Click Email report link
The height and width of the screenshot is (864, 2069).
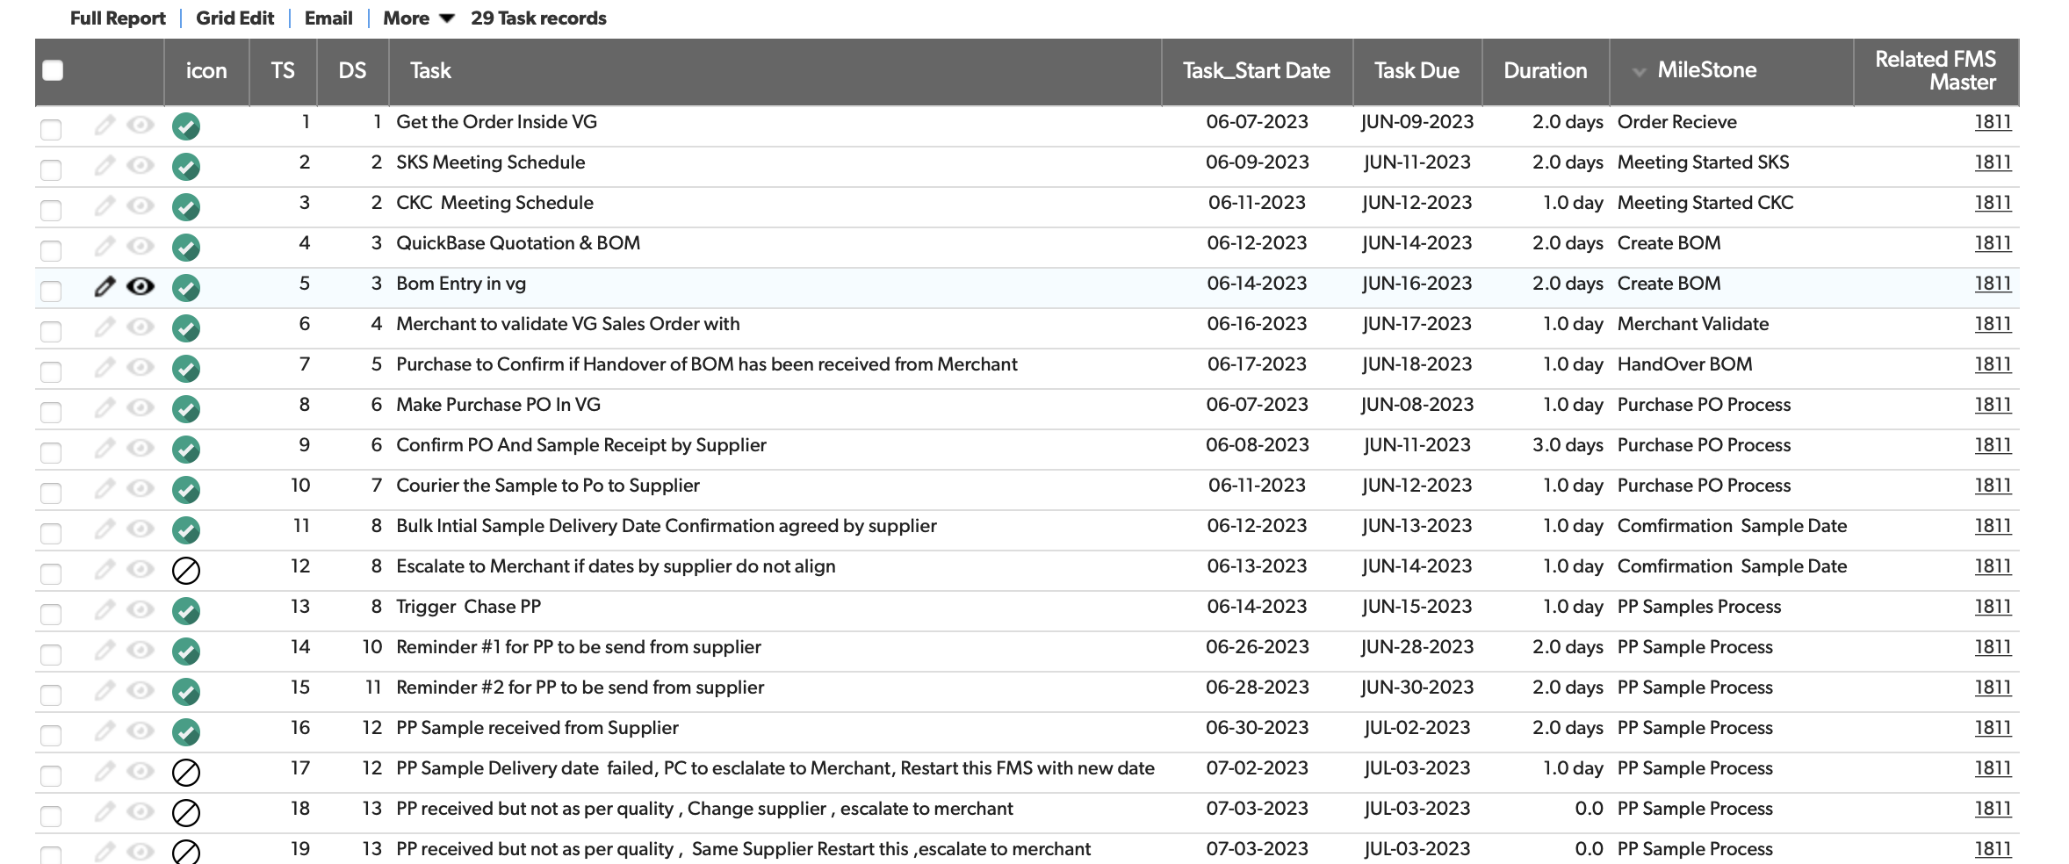[328, 18]
